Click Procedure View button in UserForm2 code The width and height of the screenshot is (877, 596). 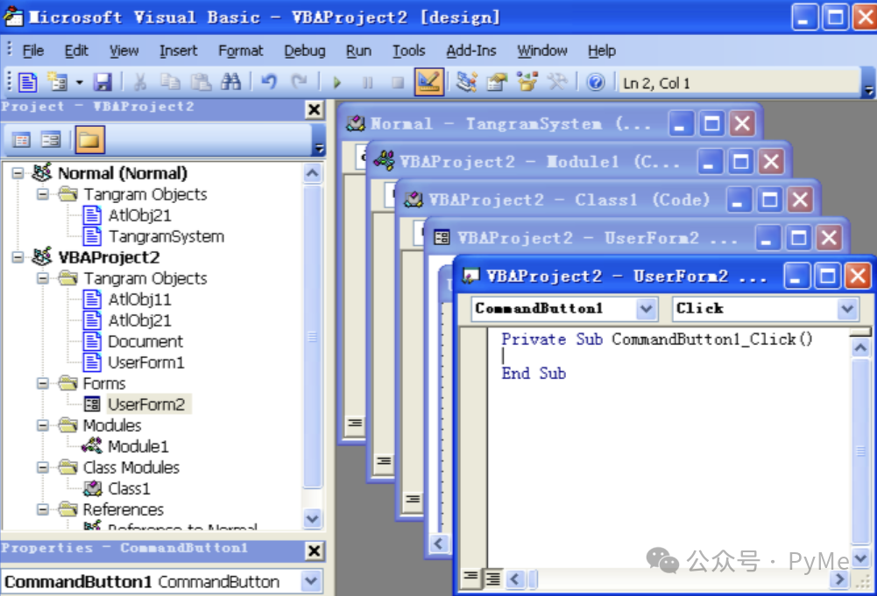click(471, 577)
